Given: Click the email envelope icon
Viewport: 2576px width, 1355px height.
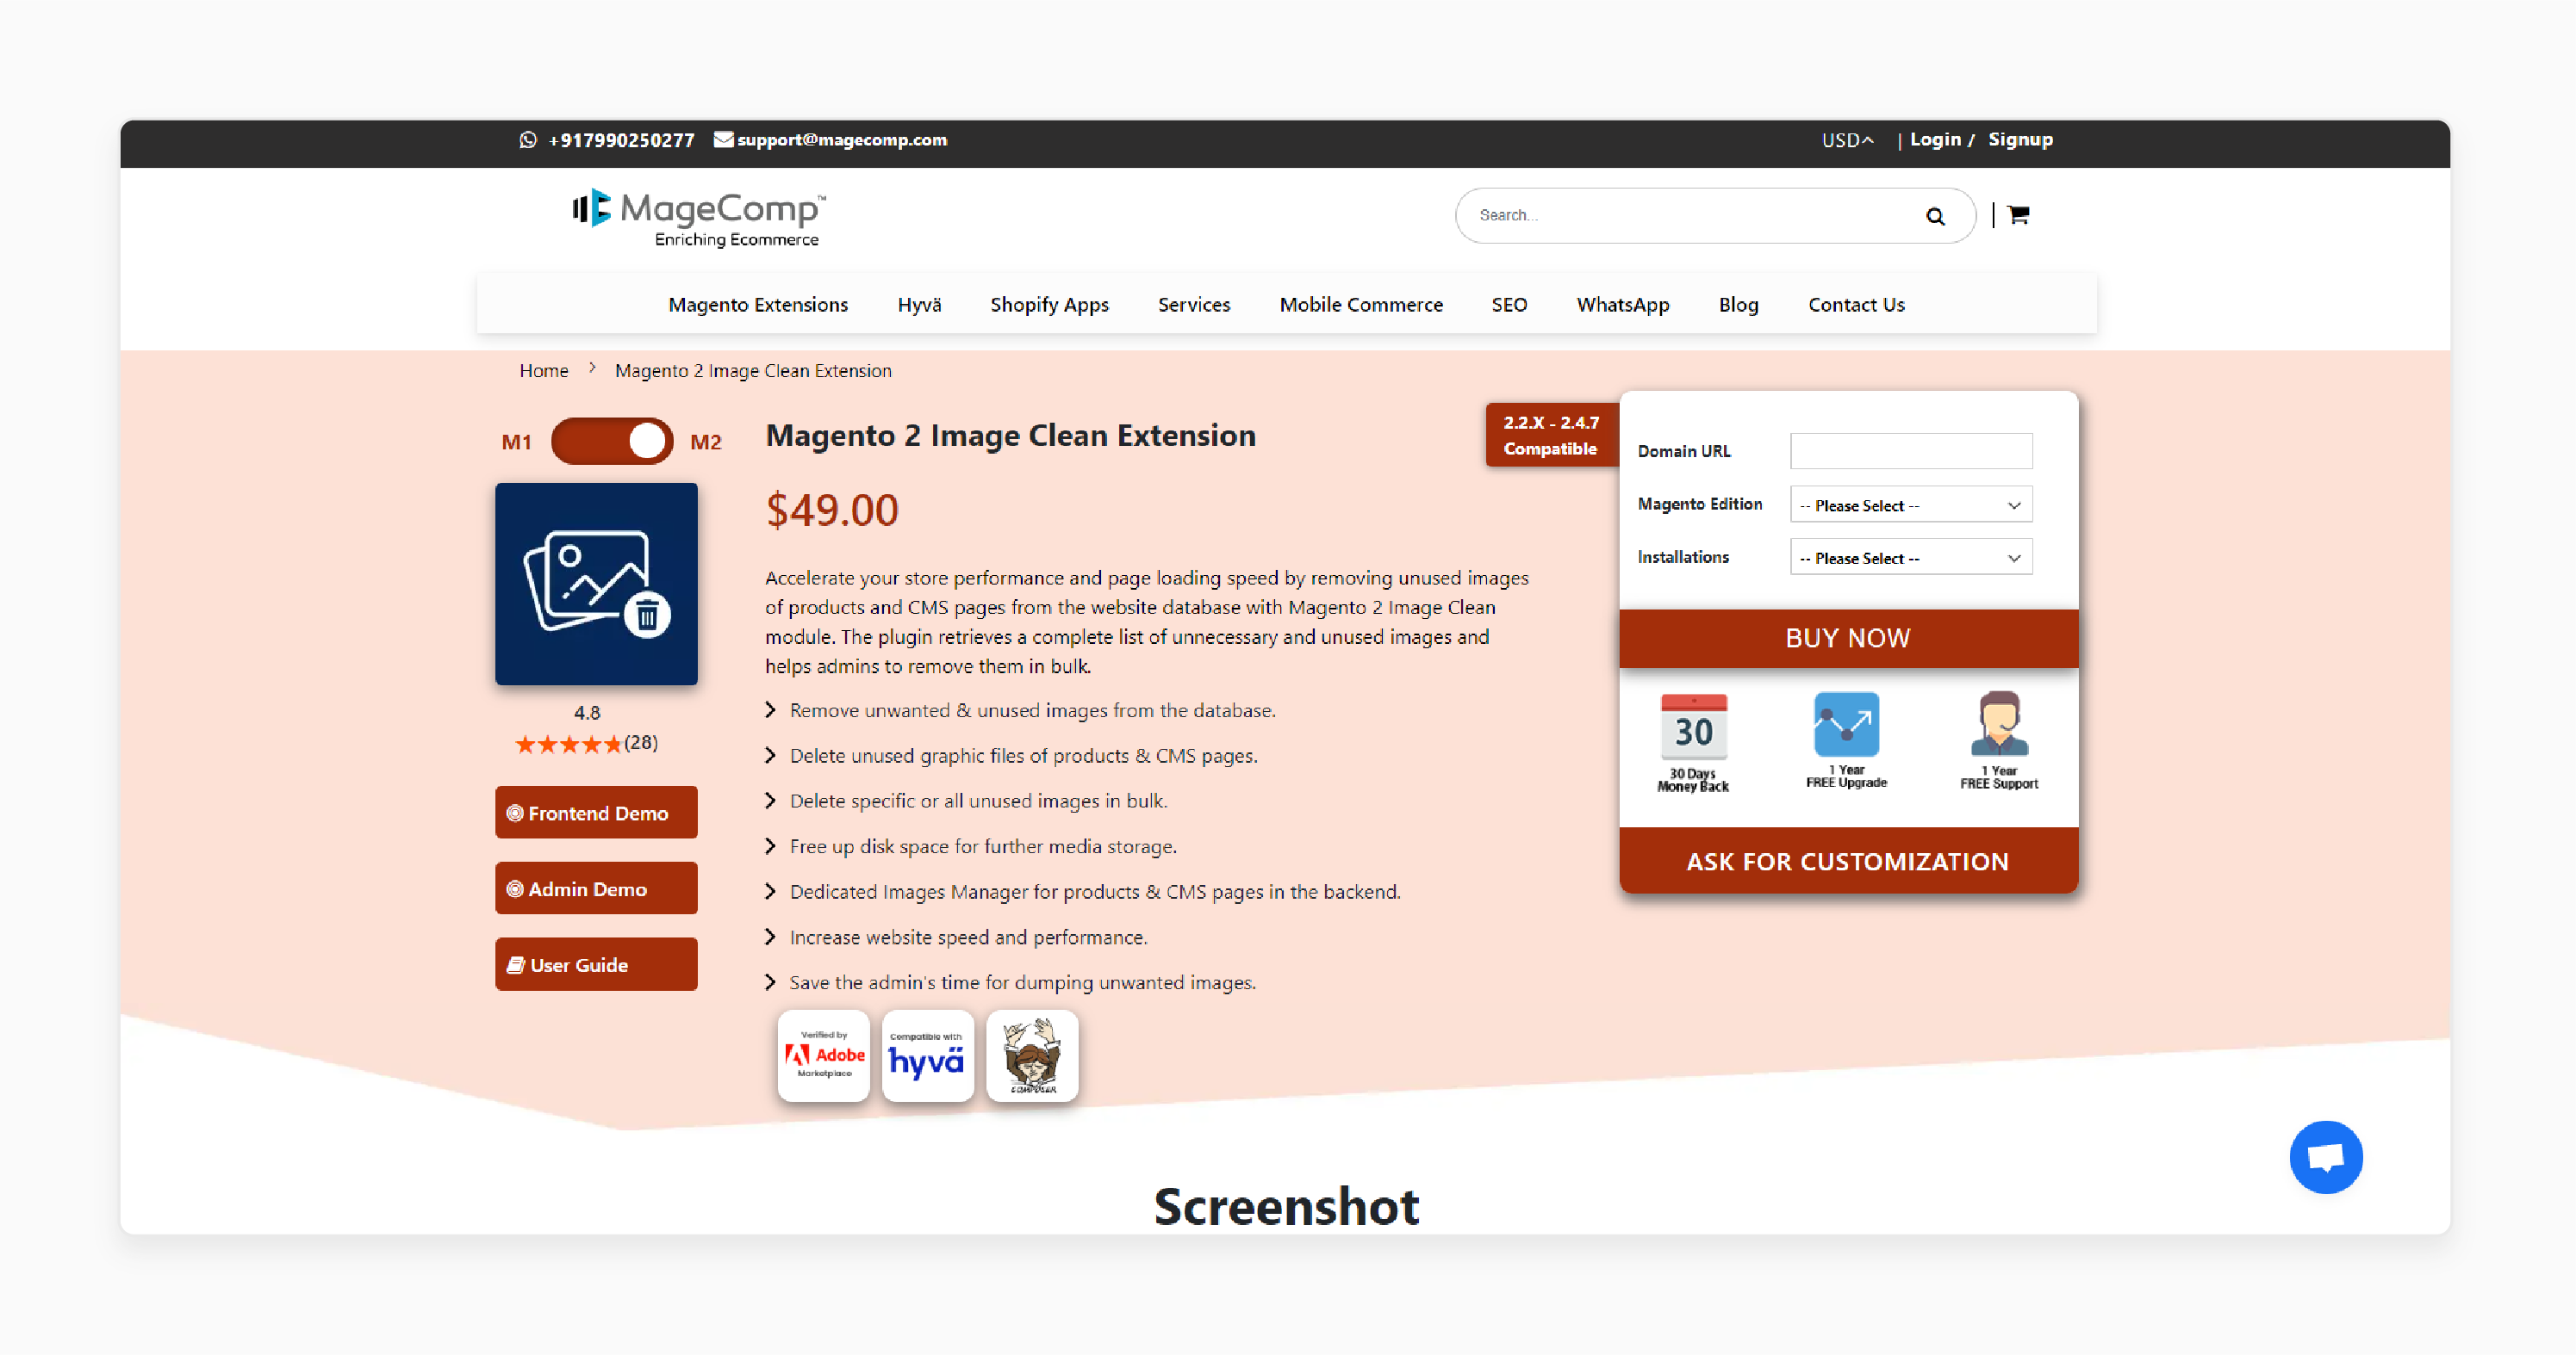Looking at the screenshot, I should pos(723,139).
